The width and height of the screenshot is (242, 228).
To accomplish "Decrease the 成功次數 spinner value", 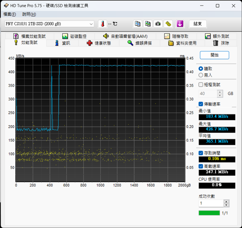I will click(226, 205).
